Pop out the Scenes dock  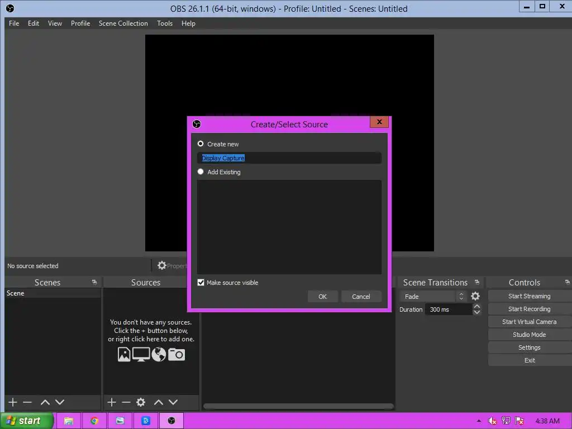94,282
